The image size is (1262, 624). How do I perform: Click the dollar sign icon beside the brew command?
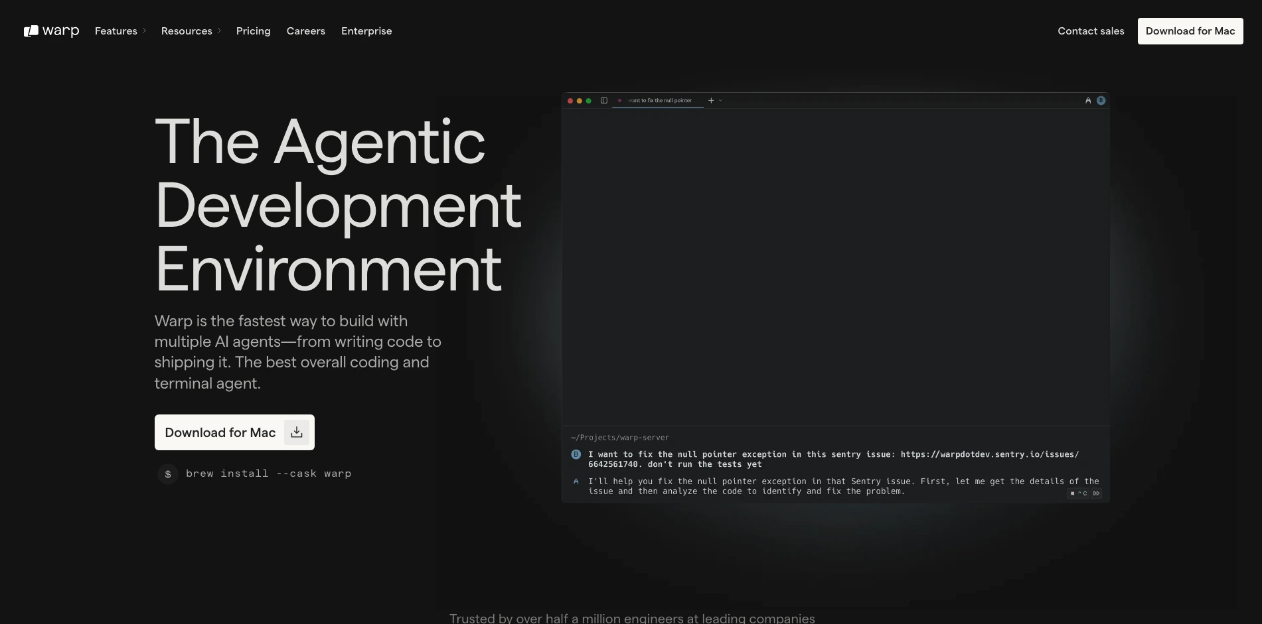168,474
